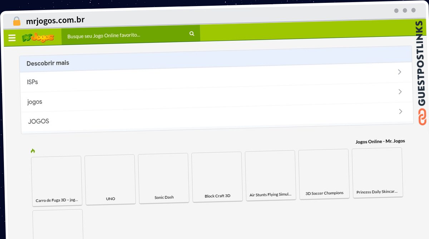This screenshot has width=429, height=239.
Task: Open the Air Stunts Flying Simulator card
Action: 271,176
